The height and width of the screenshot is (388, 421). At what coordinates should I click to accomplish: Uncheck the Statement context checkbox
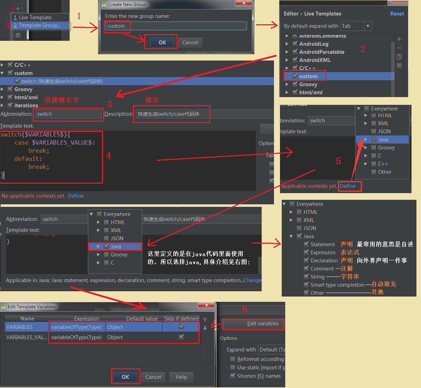click(306, 244)
